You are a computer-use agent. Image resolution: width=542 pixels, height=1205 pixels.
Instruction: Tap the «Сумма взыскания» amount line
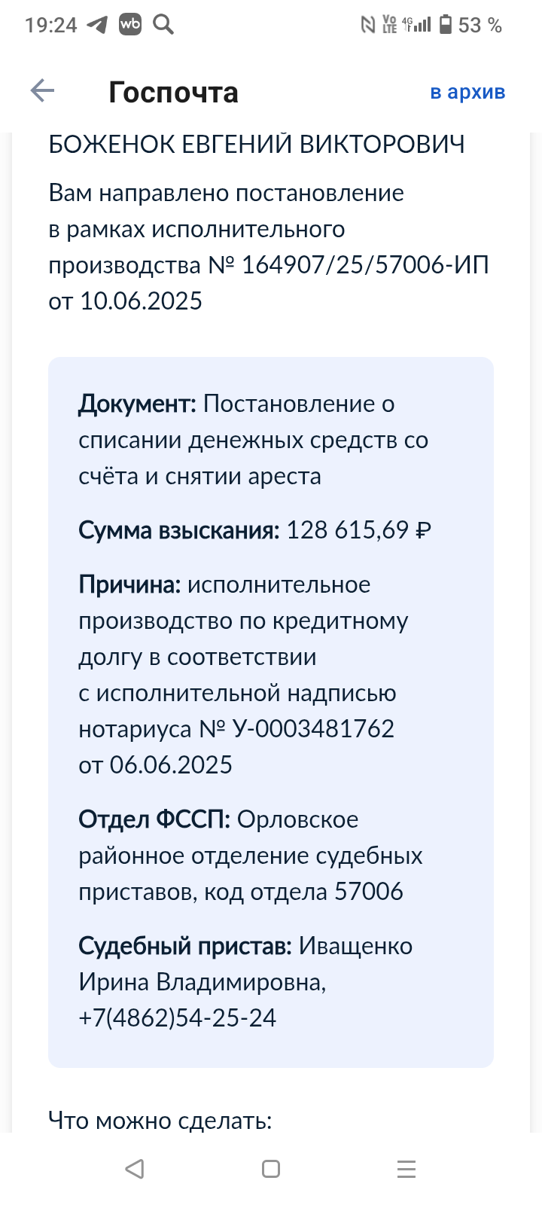255,530
